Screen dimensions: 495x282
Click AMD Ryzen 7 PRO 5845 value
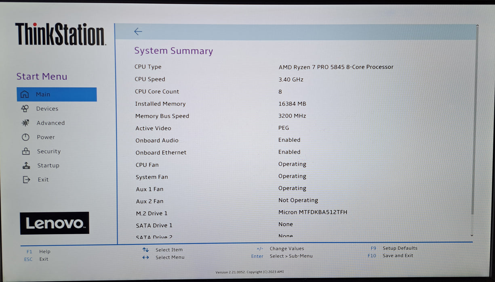(336, 67)
